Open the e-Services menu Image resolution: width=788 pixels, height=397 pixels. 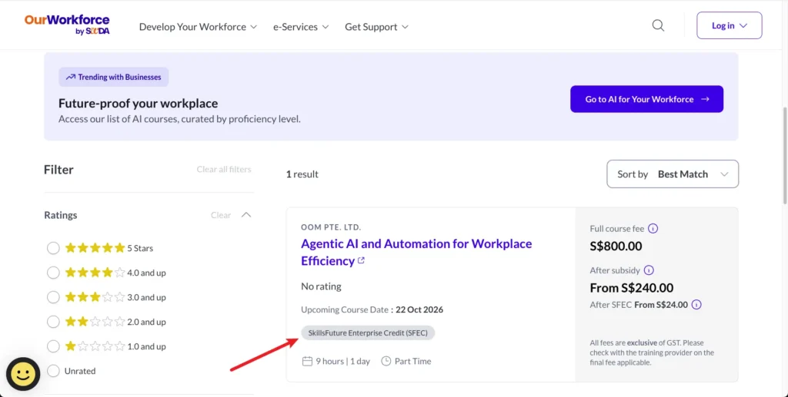(301, 27)
